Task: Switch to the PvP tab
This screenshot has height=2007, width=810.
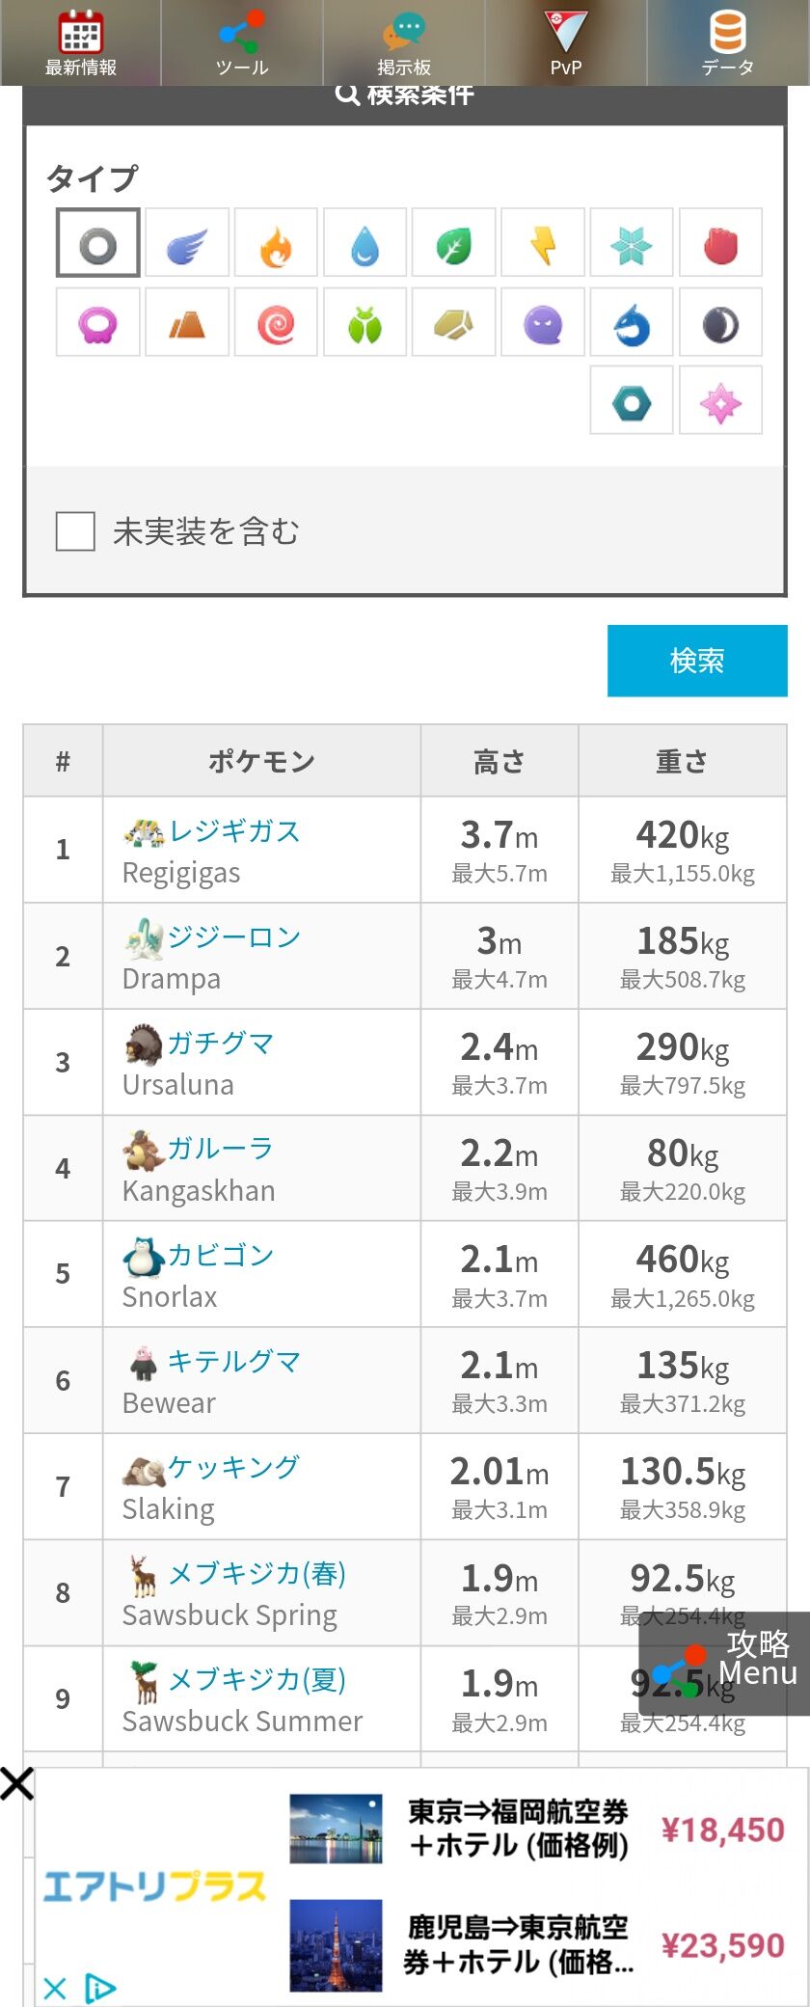Action: click(x=566, y=43)
